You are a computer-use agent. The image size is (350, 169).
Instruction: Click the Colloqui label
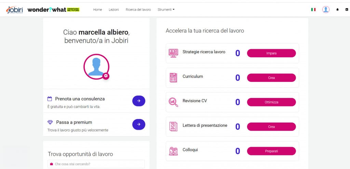tap(190, 150)
